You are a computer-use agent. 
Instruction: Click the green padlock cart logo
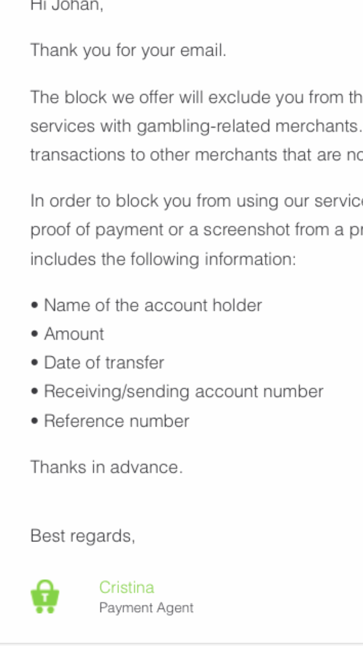45,597
